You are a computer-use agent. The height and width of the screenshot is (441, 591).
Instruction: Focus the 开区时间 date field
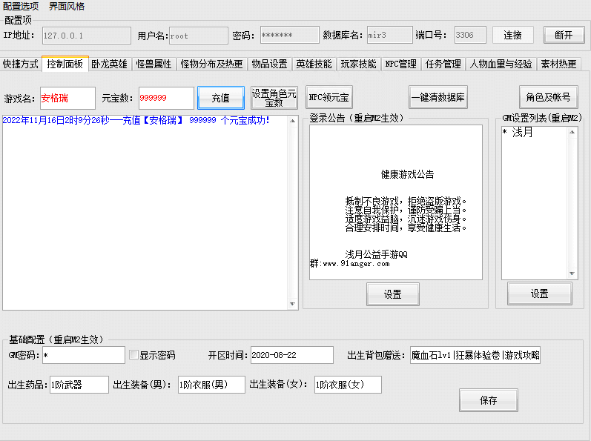291,355
